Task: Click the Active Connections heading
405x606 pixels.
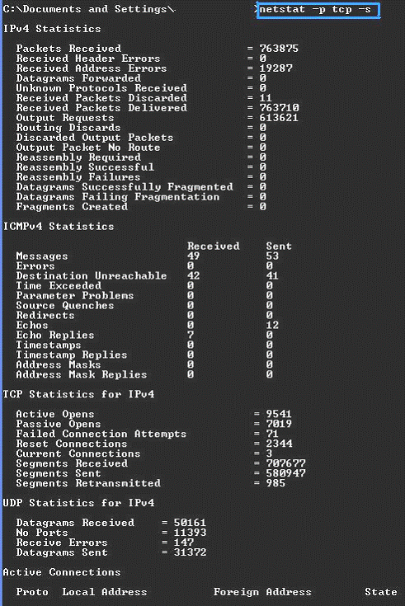Action: [62, 572]
